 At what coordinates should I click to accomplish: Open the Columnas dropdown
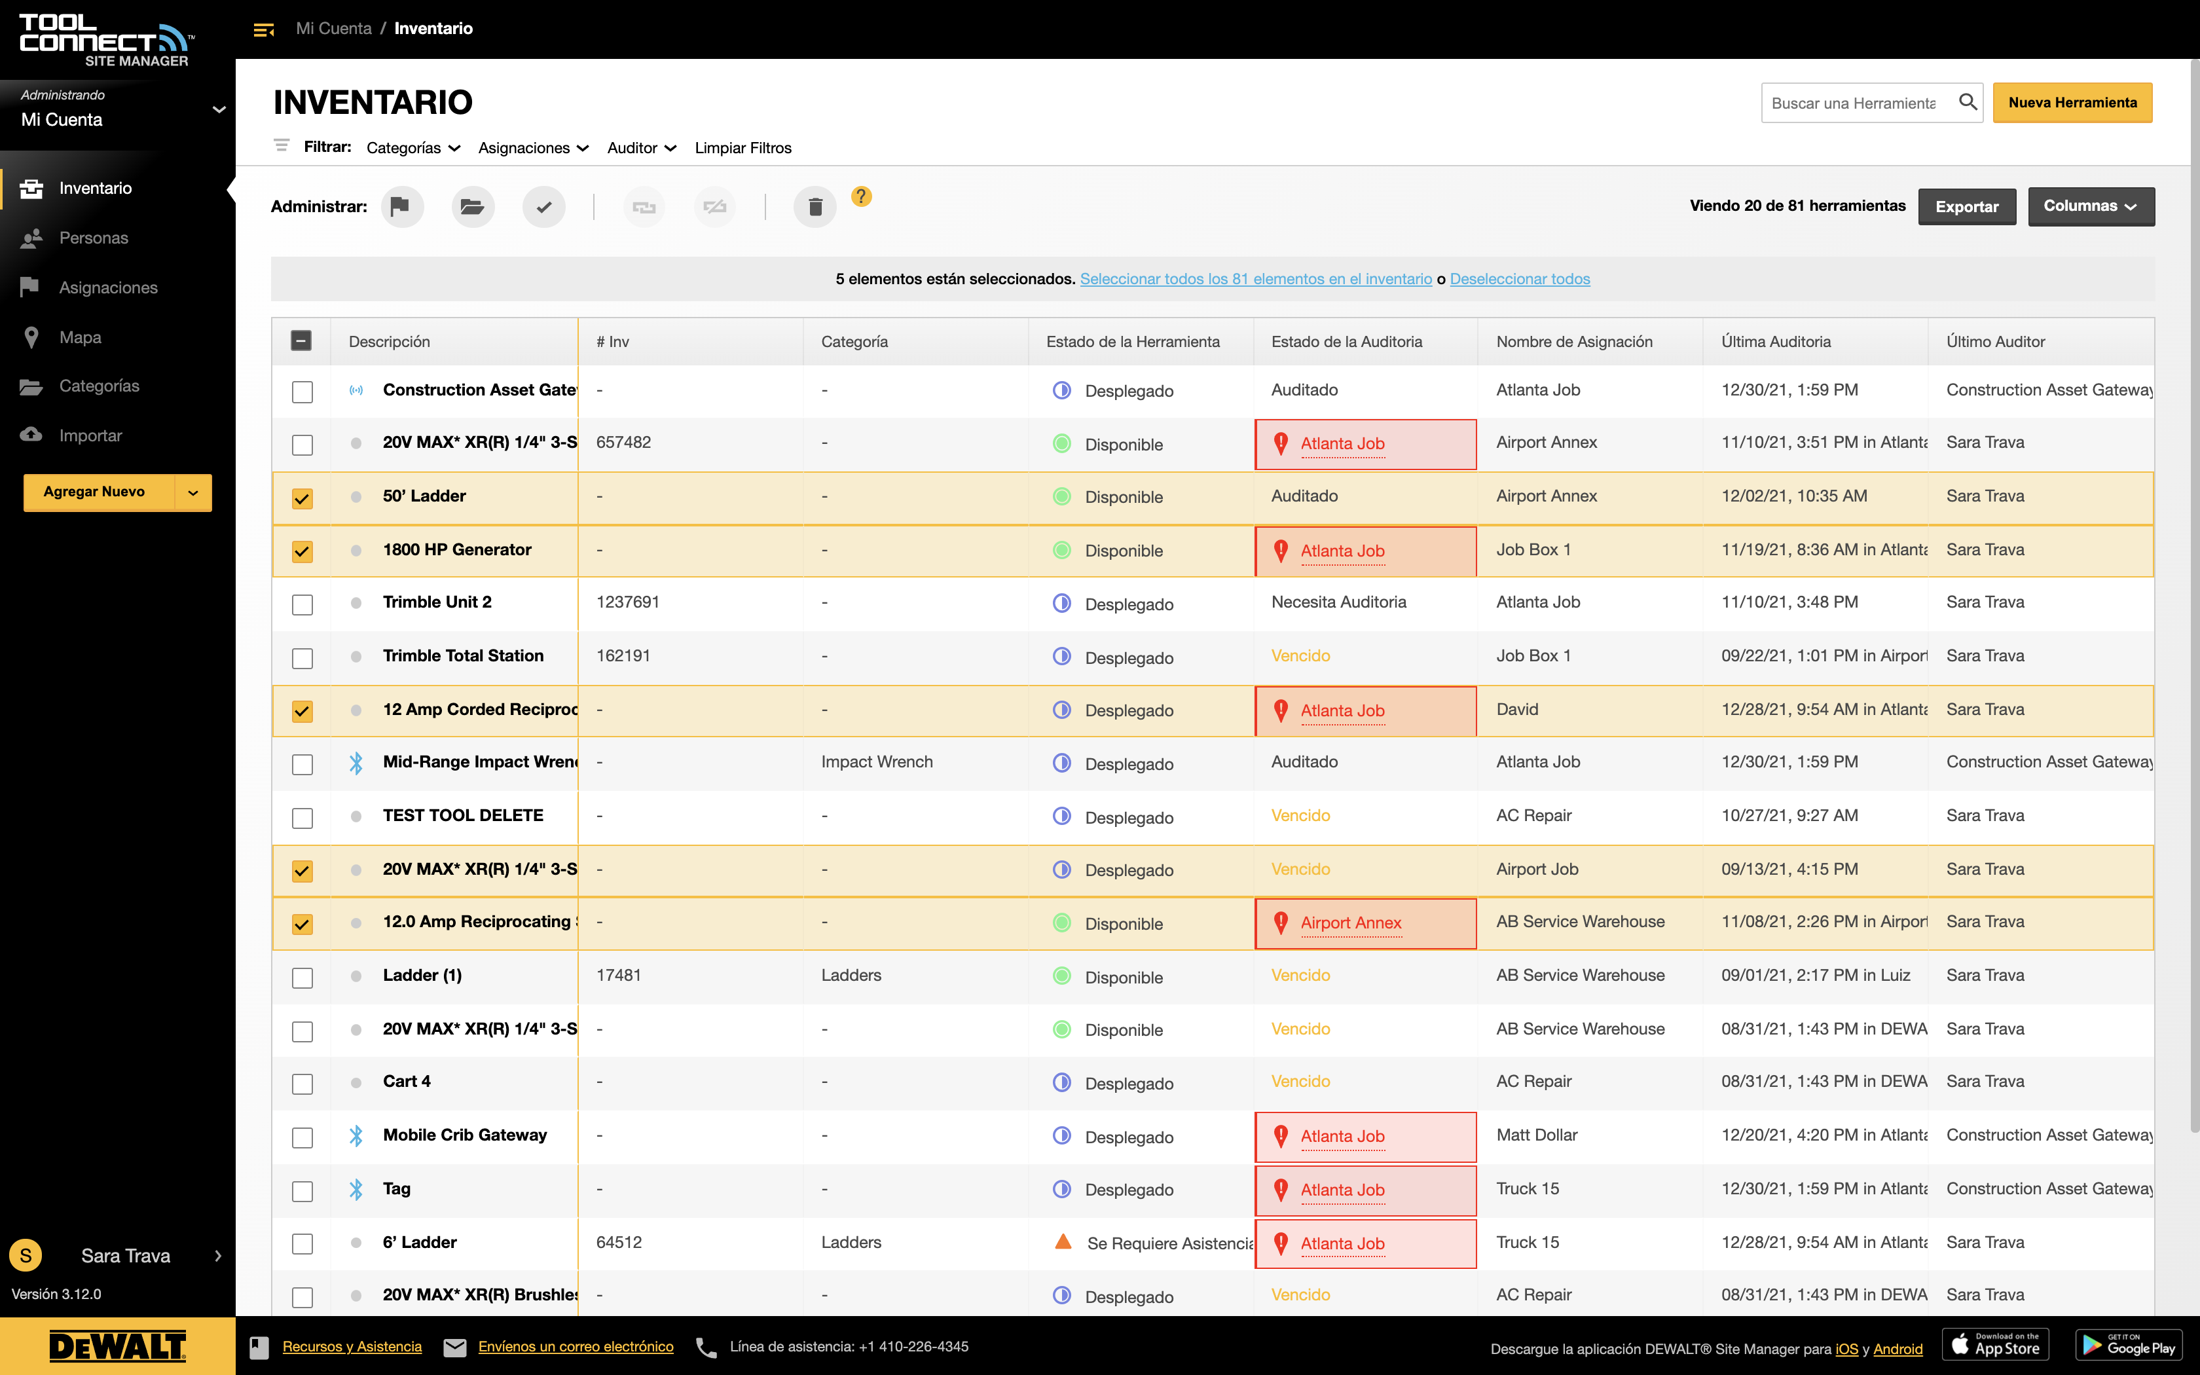coord(2090,206)
